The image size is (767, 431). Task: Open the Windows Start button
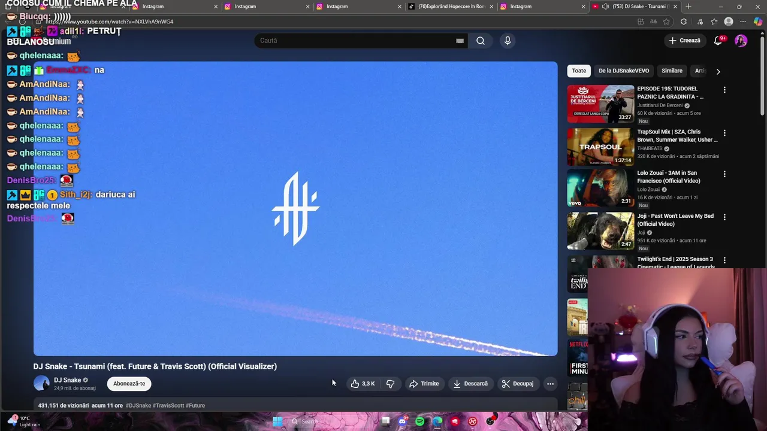pyautogui.click(x=277, y=421)
